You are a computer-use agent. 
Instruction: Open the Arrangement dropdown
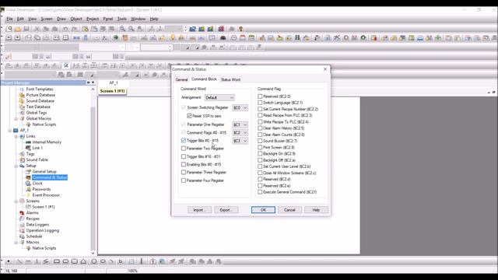219,97
